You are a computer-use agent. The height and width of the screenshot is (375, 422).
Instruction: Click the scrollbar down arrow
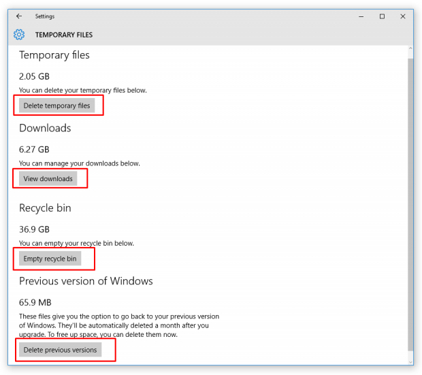click(410, 362)
